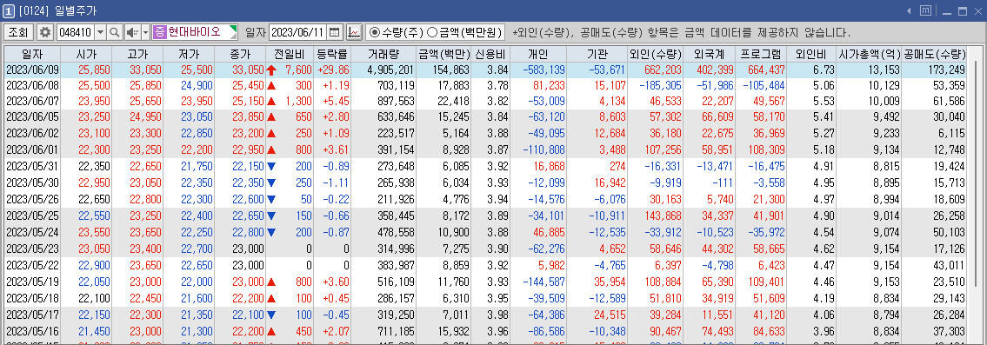
Task: Click the 거래량 column header
Action: [x=384, y=54]
